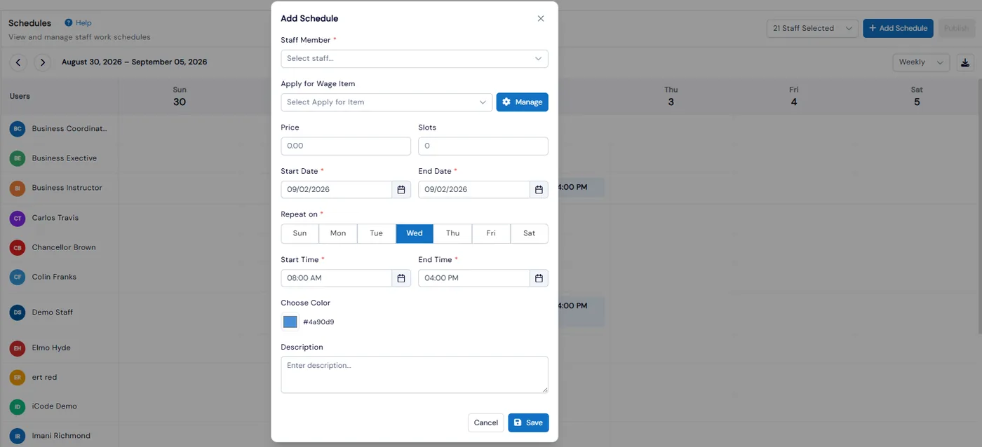Screen dimensions: 982x447
Task: Close the Add Schedule dialog
Action: click(x=541, y=19)
